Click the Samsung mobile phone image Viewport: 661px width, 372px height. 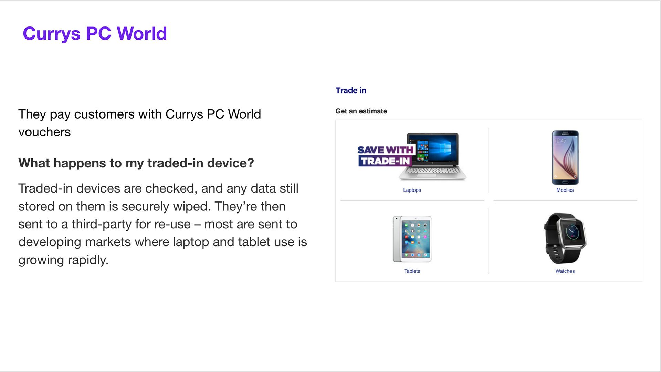565,157
